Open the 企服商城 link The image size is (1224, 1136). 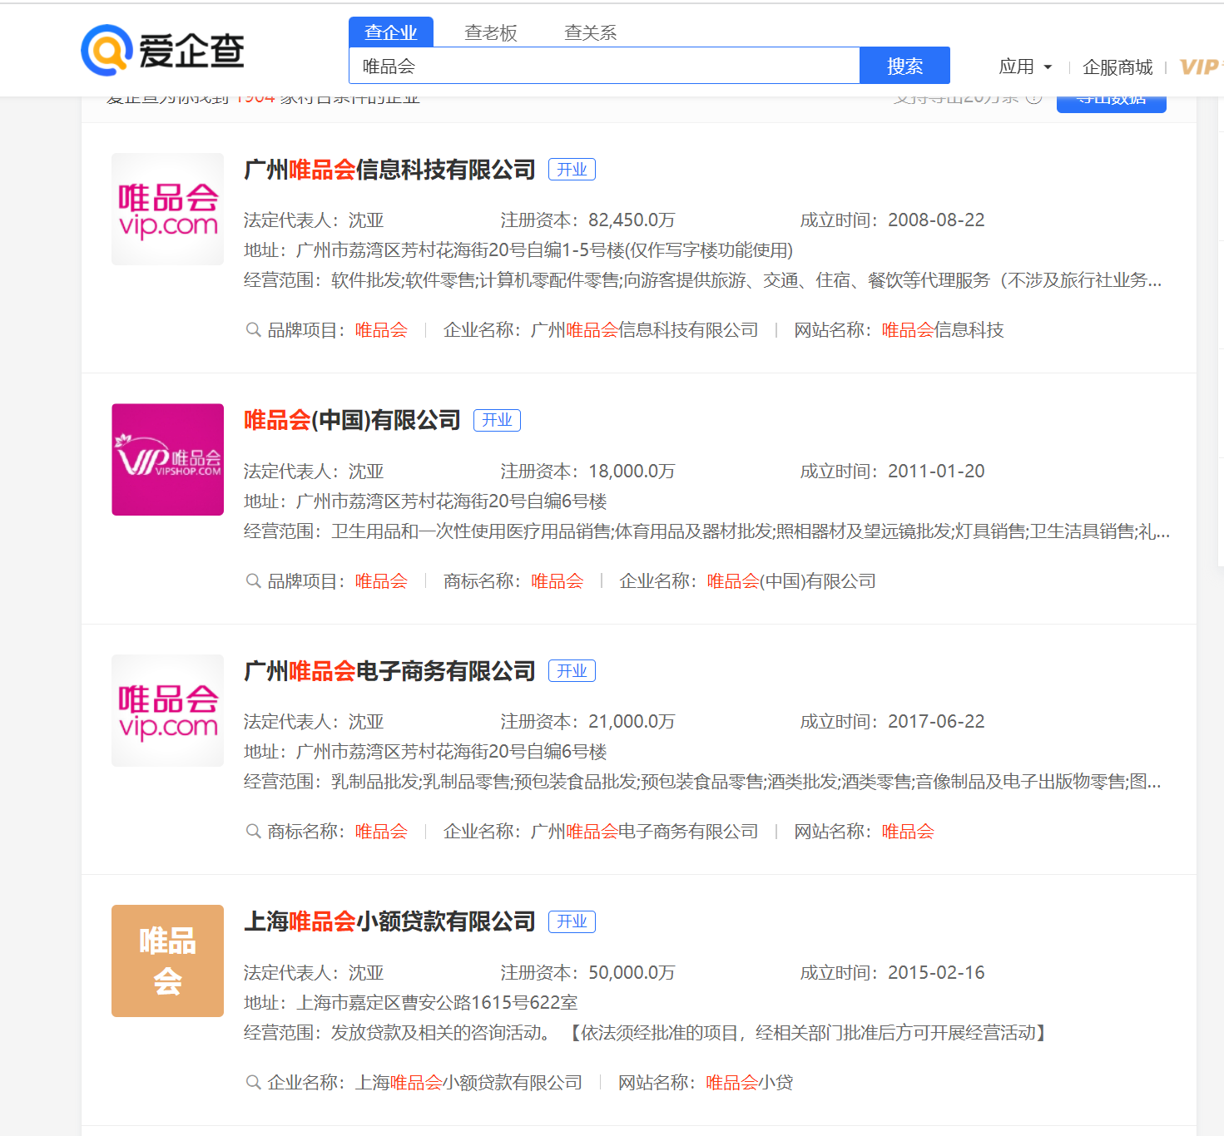point(1117,67)
